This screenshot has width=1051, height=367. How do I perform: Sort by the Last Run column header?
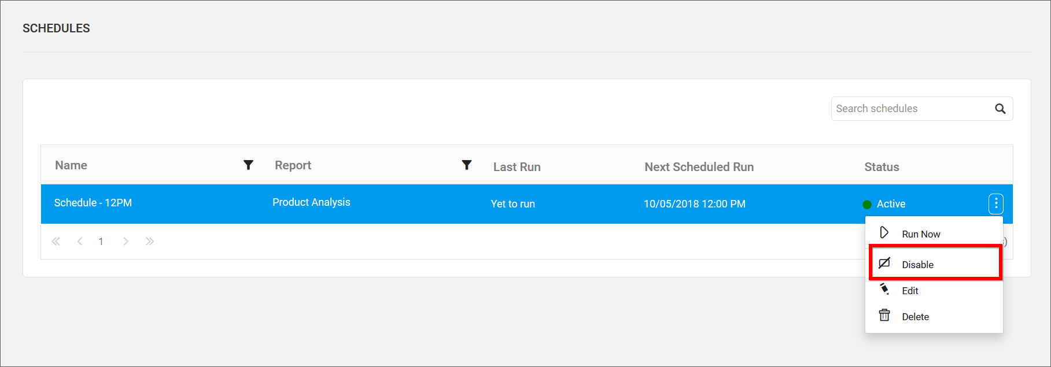coord(517,167)
